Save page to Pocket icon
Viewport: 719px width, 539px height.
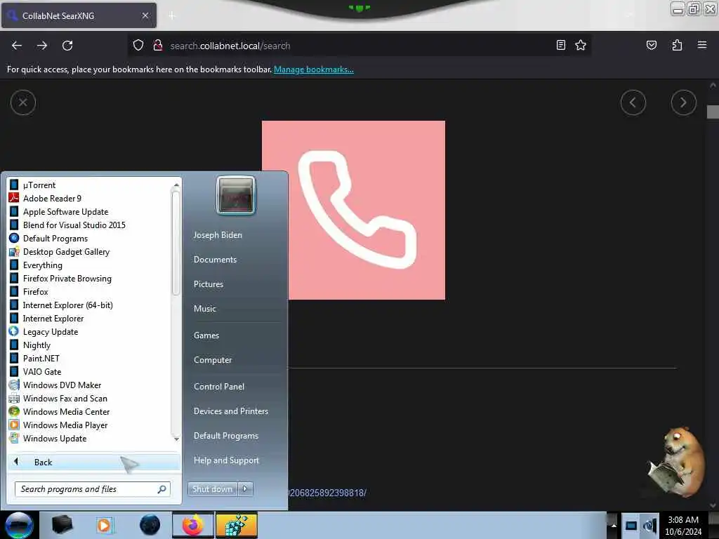(x=651, y=45)
